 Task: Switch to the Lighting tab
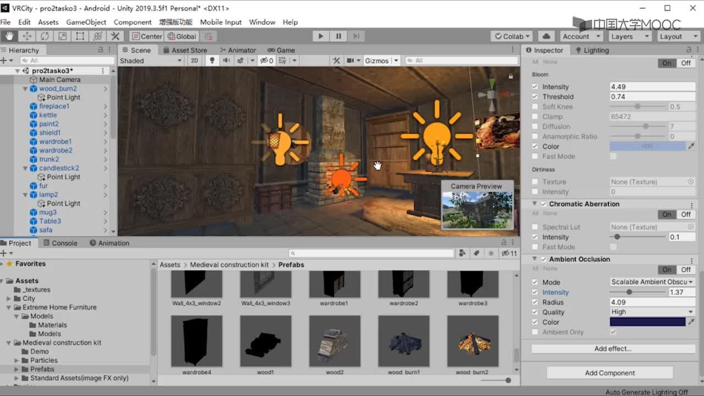(592, 50)
